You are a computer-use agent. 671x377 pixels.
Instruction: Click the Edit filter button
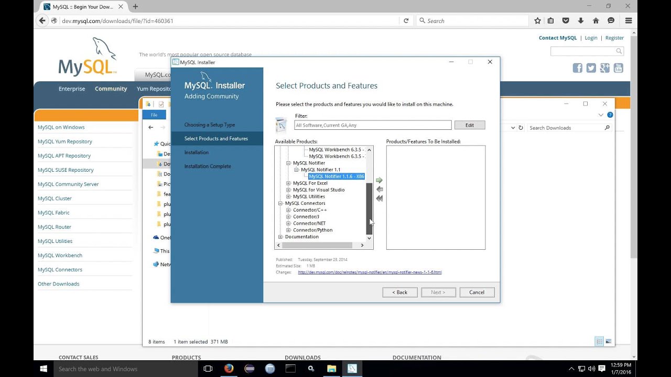pos(470,125)
